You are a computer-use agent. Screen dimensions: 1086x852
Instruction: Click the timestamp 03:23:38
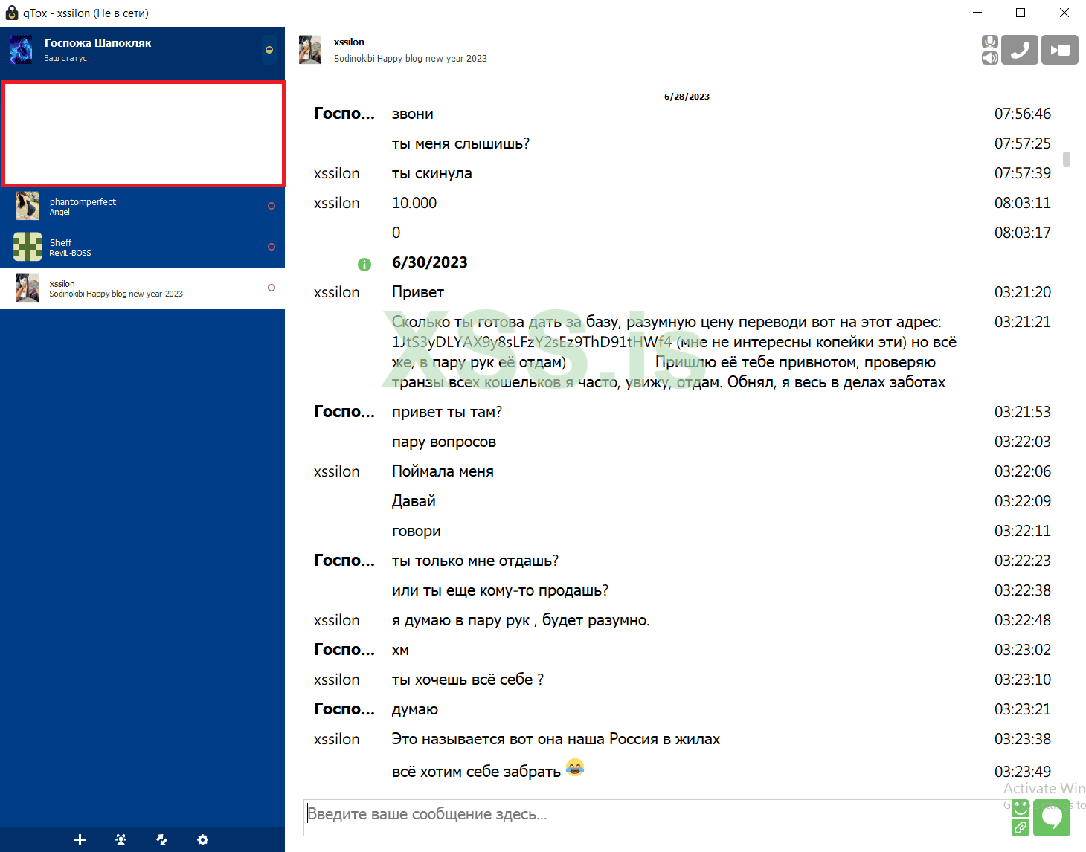pyautogui.click(x=1023, y=739)
